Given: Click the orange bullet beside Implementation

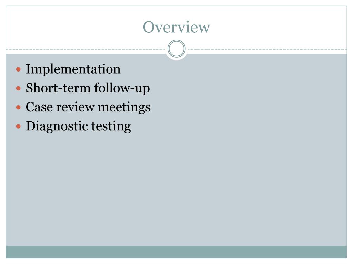Looking at the screenshot, I should pos(19,69).
